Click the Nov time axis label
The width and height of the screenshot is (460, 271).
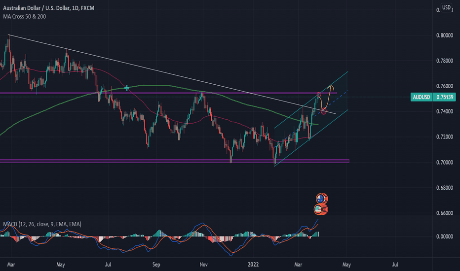pyautogui.click(x=204, y=265)
